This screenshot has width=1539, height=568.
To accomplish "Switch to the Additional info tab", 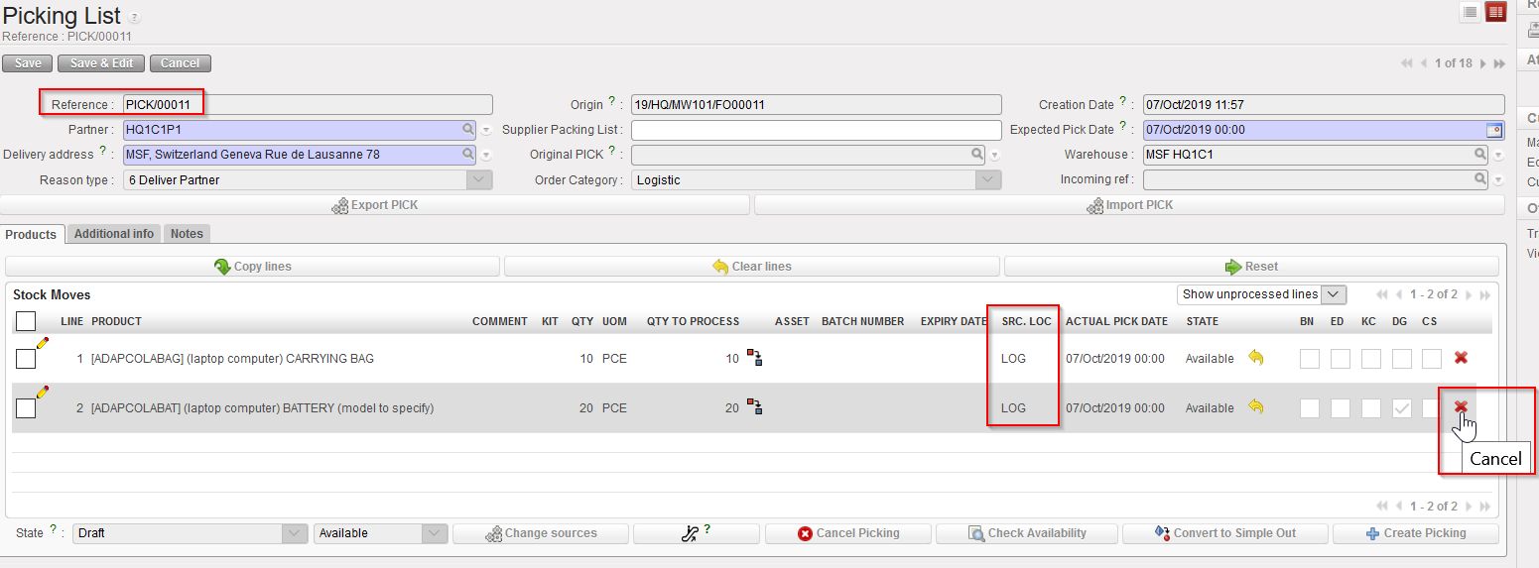I will point(114,234).
